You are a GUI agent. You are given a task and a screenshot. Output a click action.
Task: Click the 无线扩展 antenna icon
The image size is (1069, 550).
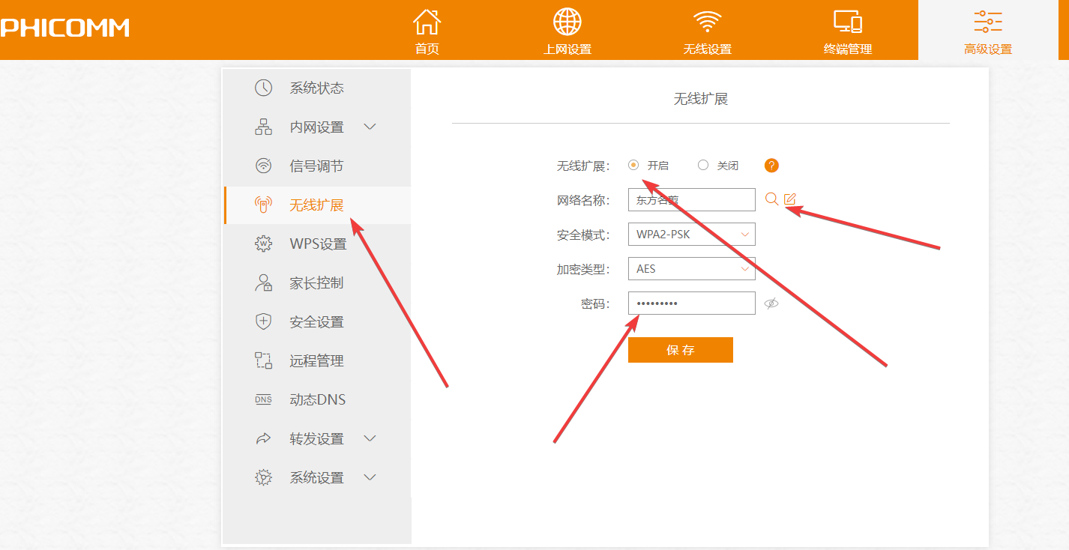click(x=263, y=205)
